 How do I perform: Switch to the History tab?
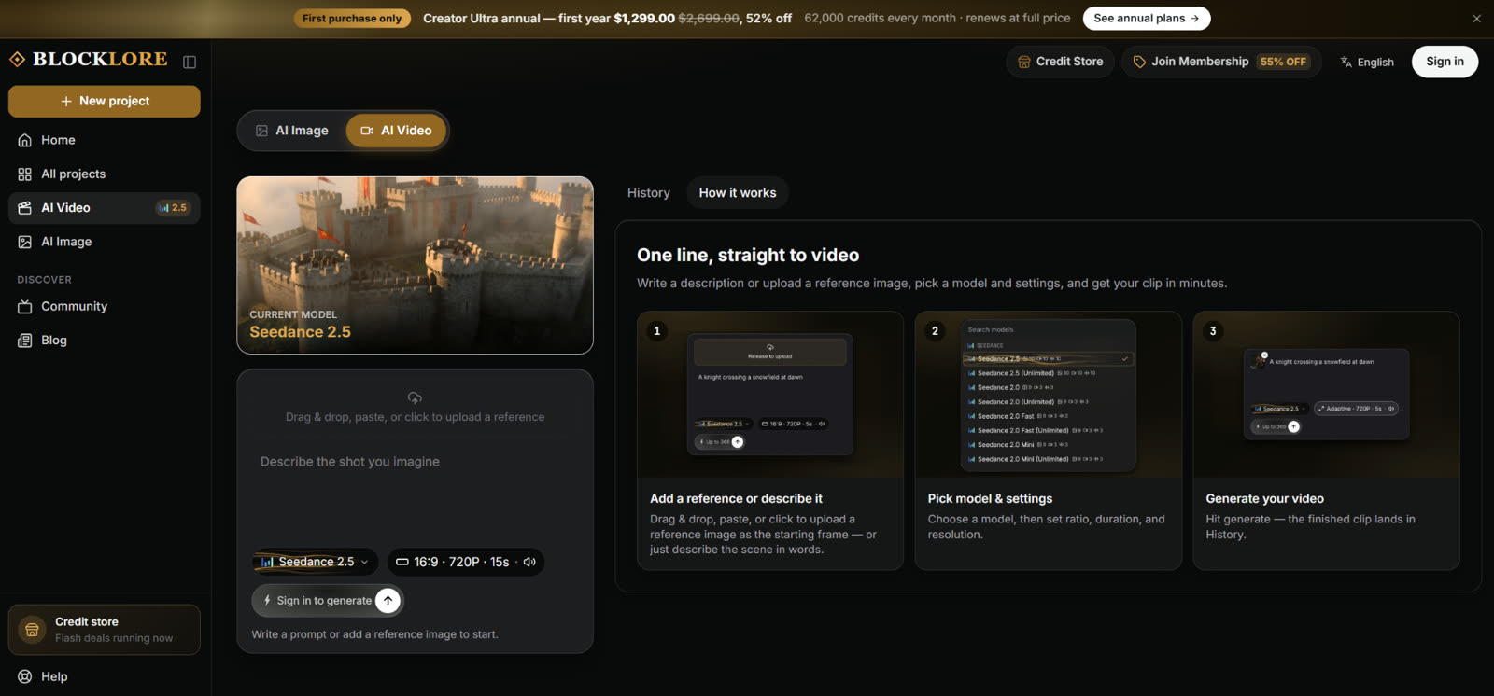click(x=648, y=193)
